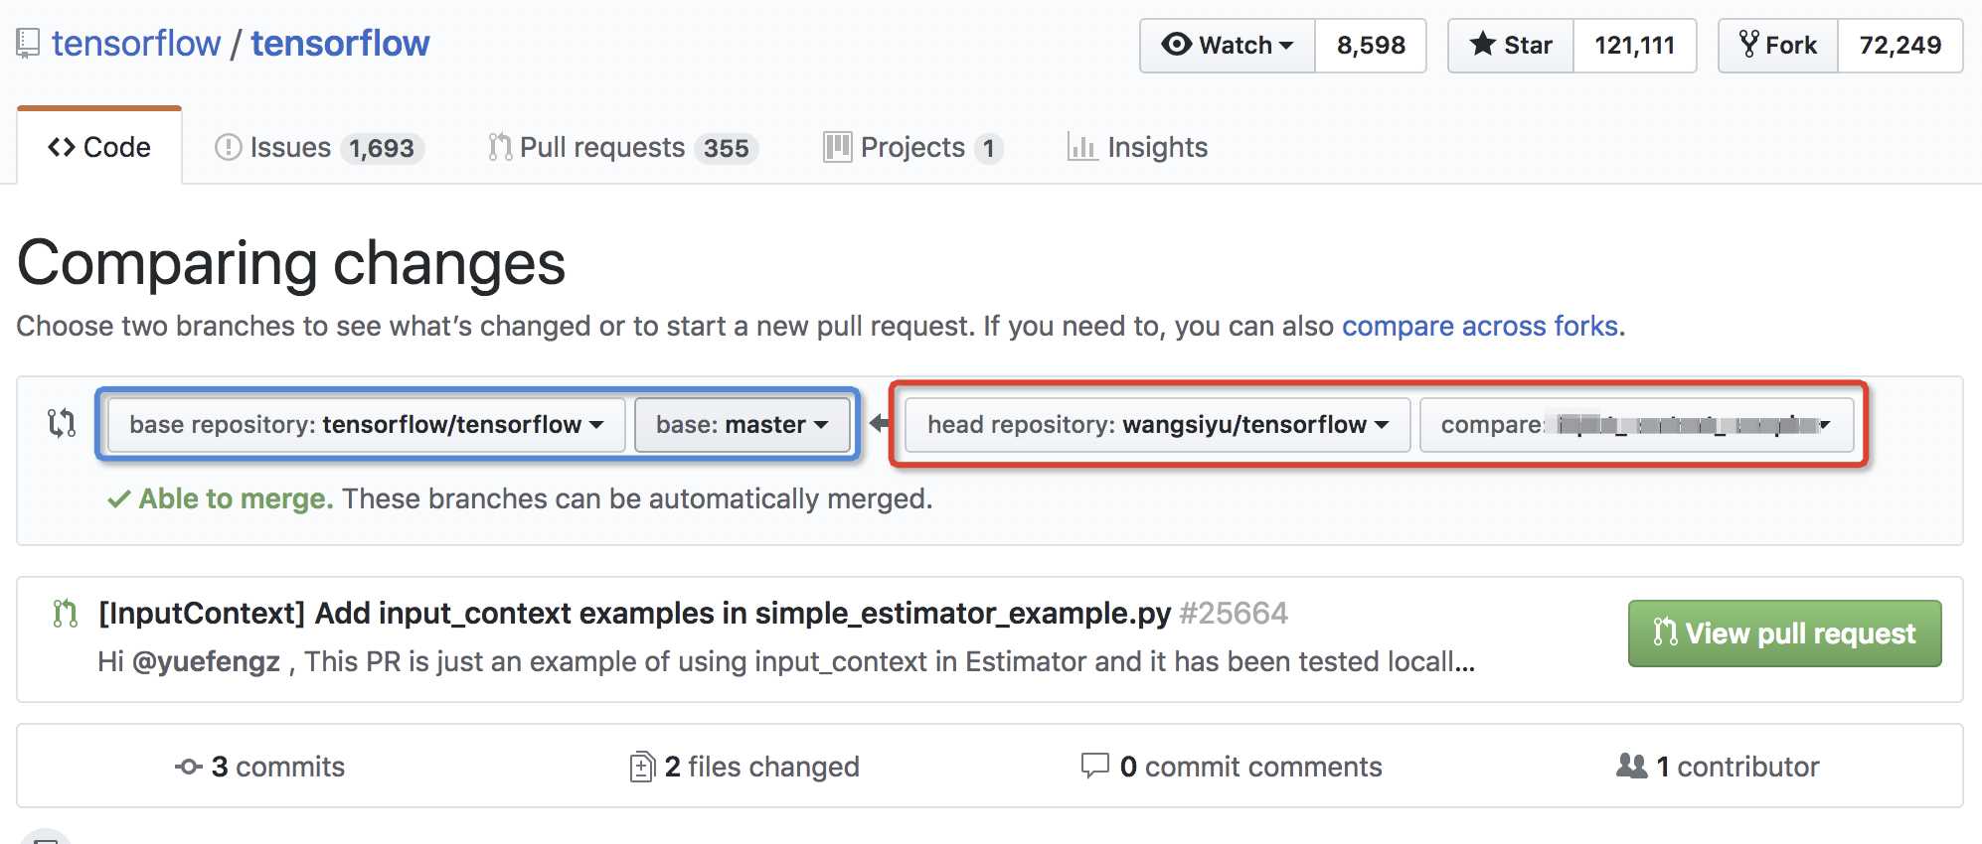Click the left arrow between base and head

tap(880, 424)
